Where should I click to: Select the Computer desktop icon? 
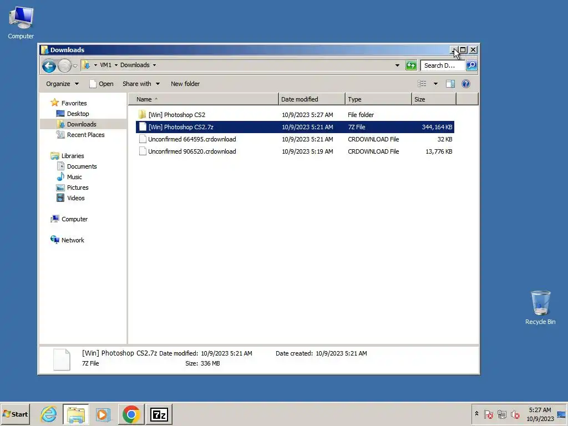tap(21, 23)
